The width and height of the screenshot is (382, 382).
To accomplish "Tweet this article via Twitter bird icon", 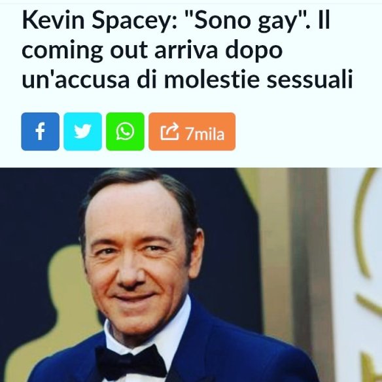I will click(82, 131).
